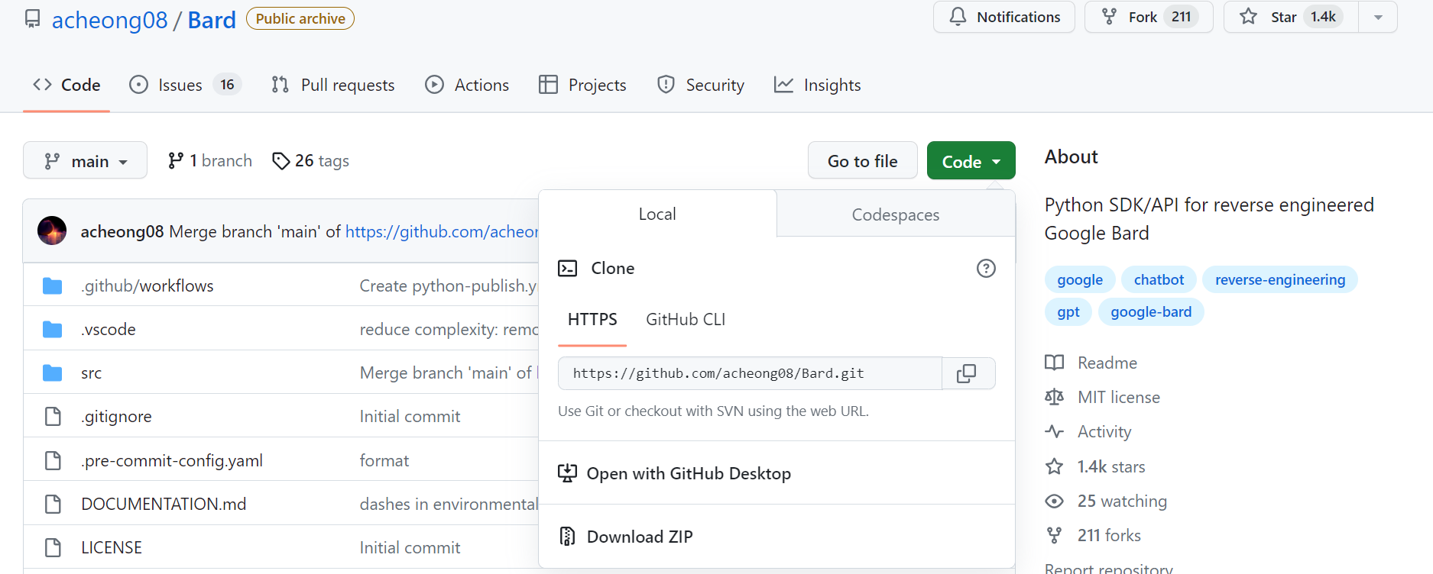Click the google topic tag
Image resolution: width=1433 pixels, height=574 pixels.
point(1080,279)
